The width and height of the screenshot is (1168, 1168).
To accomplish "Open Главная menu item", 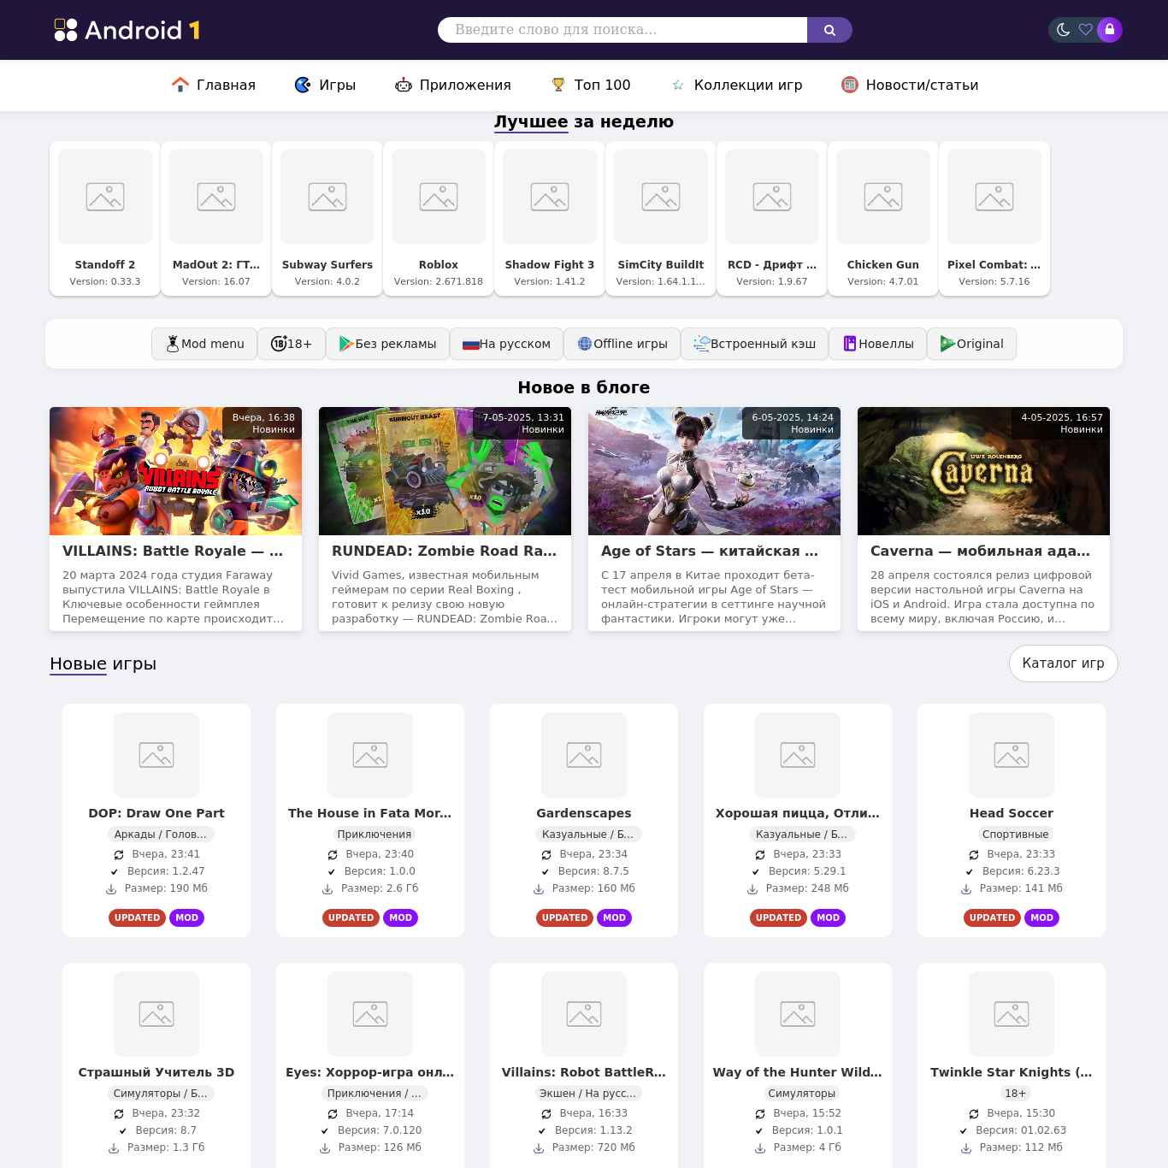I will pyautogui.click(x=214, y=85).
